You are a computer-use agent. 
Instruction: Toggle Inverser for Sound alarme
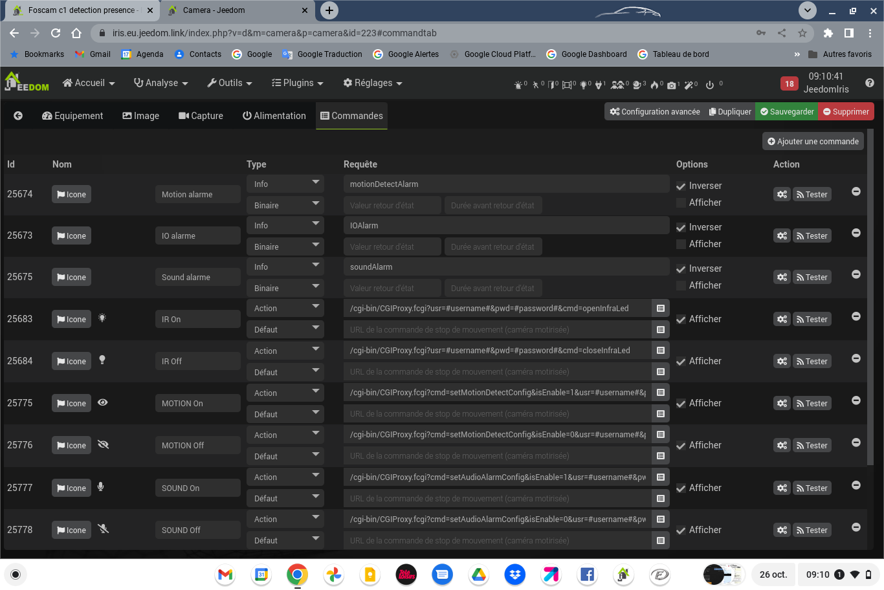pyautogui.click(x=681, y=269)
